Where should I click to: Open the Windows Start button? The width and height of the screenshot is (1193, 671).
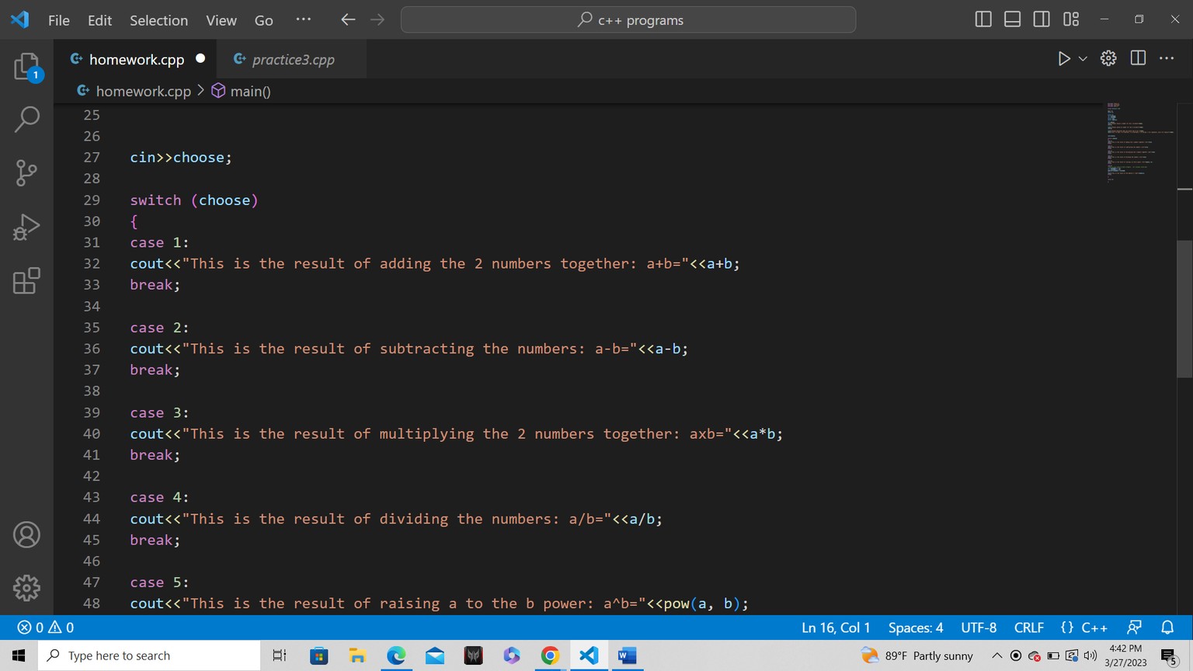point(19,655)
